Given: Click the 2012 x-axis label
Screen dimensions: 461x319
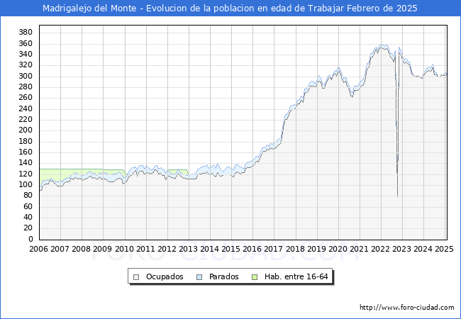Looking at the screenshot, I should [167, 249].
